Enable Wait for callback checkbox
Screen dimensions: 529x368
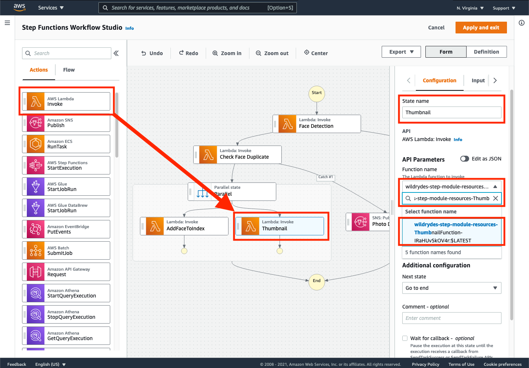pyautogui.click(x=405, y=338)
